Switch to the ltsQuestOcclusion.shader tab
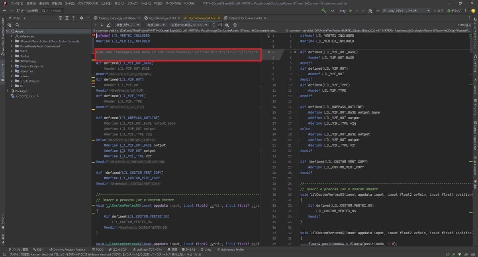 pyautogui.click(x=242, y=18)
